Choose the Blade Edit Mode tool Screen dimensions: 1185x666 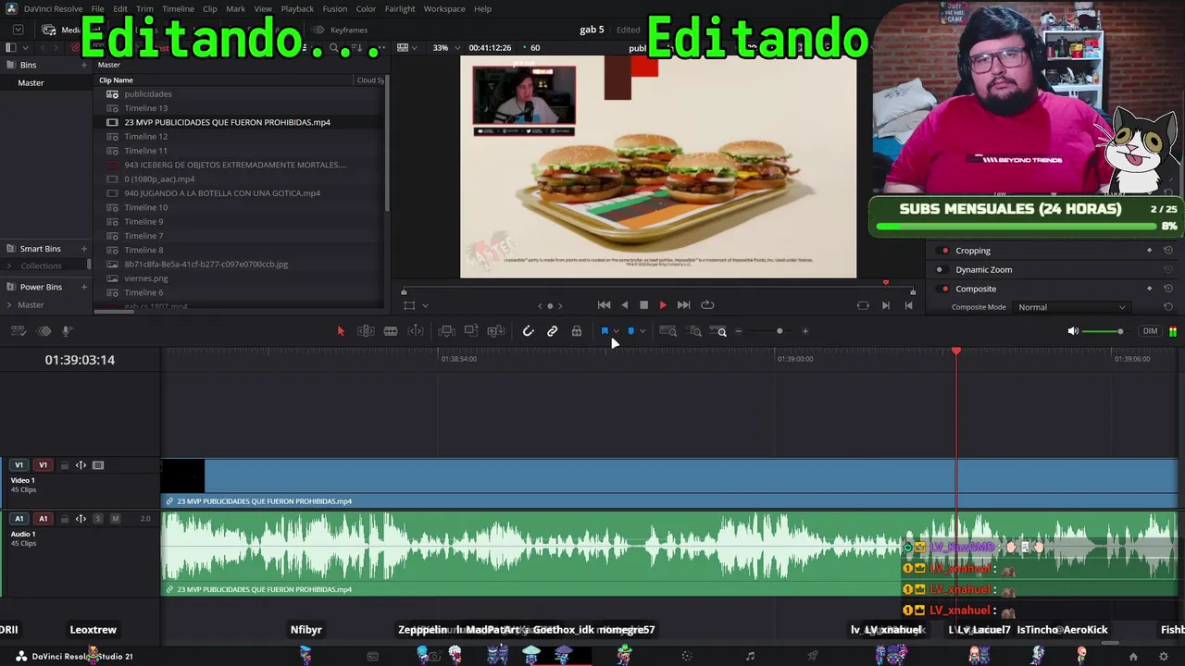tap(391, 331)
